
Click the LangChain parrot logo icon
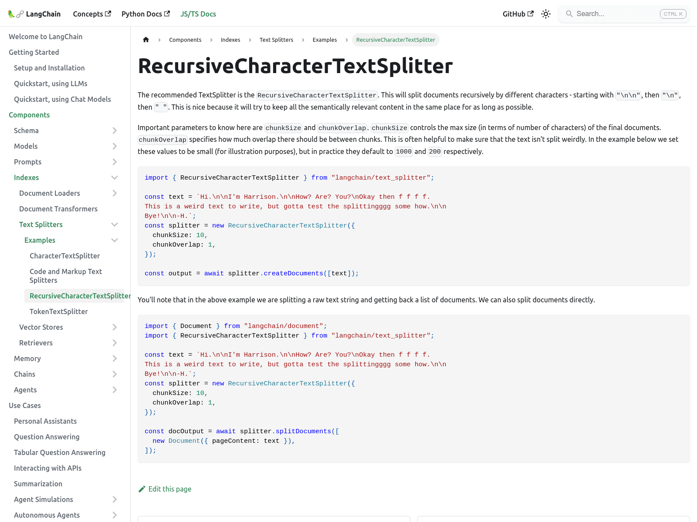(16, 14)
